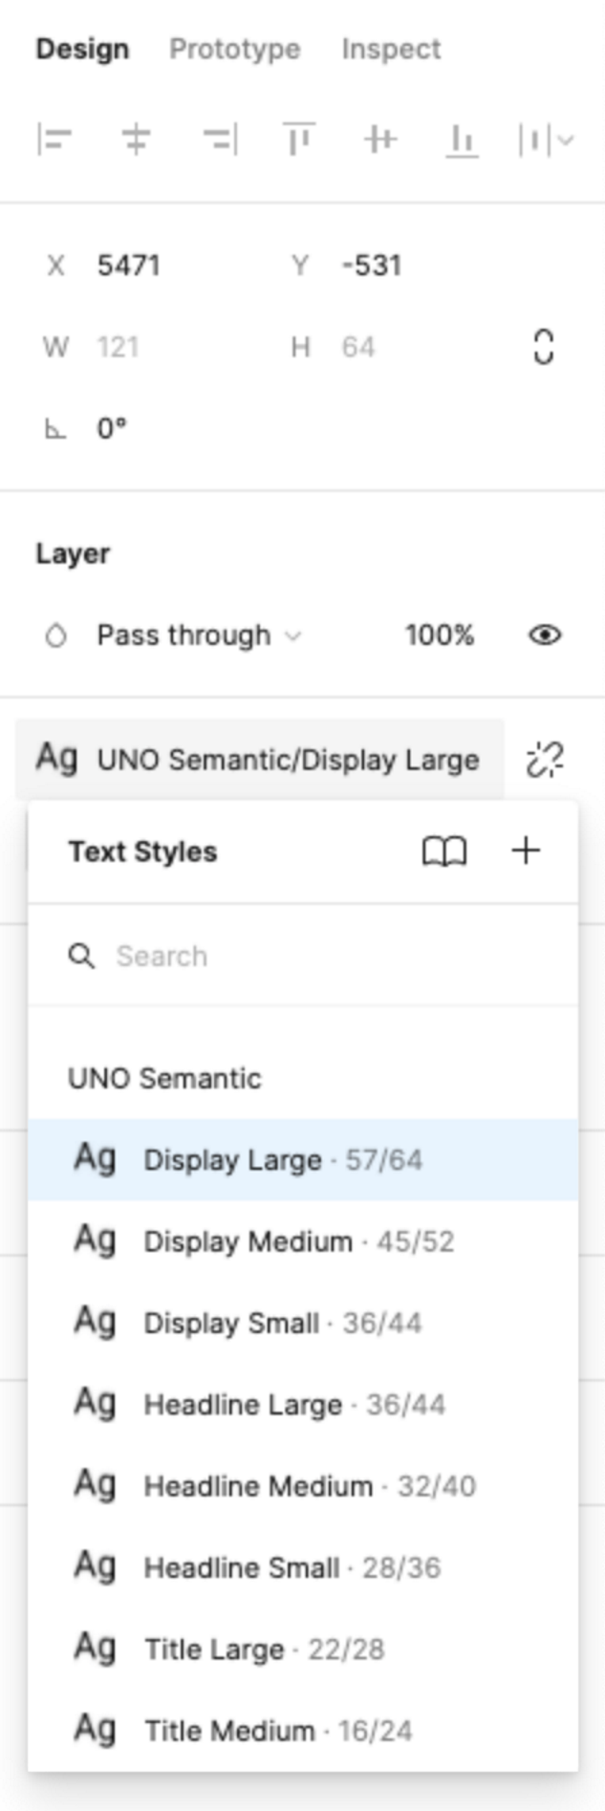
Task: Switch to the Inspect tab
Action: (x=391, y=49)
